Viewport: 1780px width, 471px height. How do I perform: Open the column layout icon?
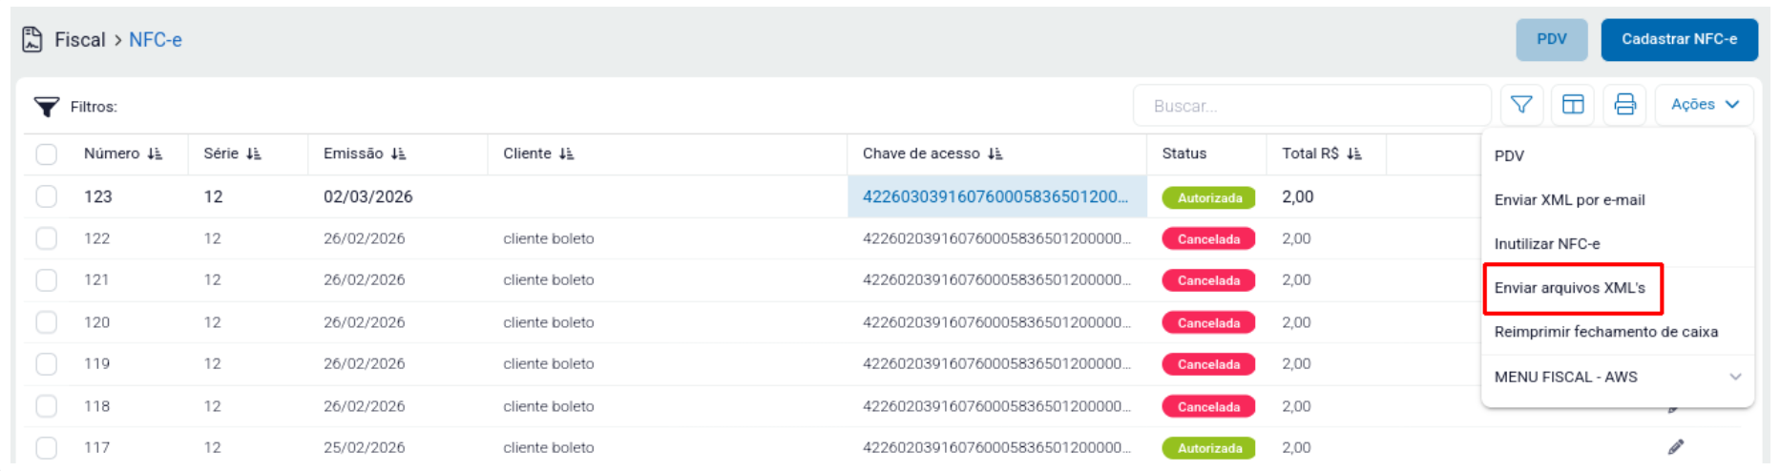[1573, 105]
